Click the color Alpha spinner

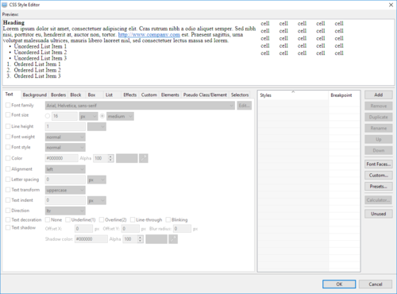coord(103,158)
